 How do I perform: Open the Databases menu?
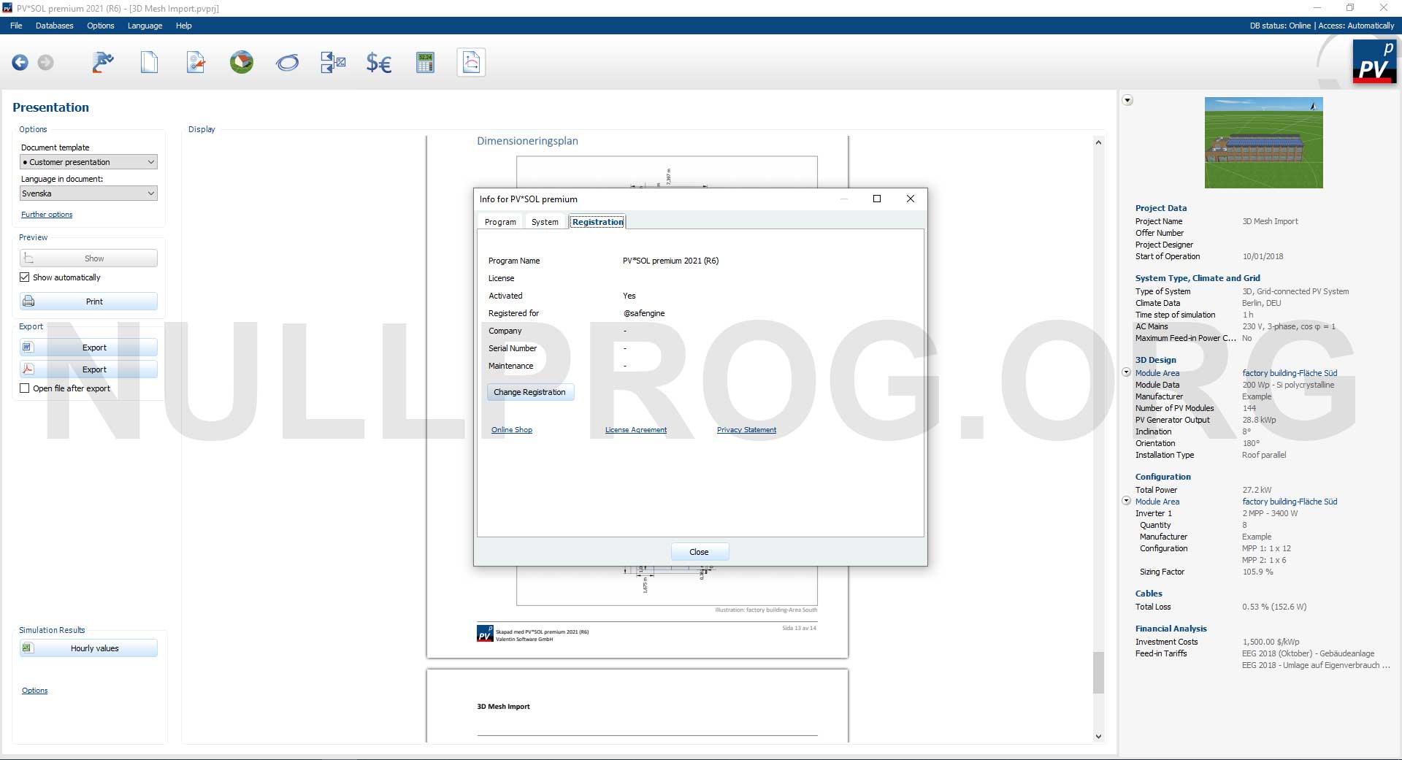coord(55,26)
